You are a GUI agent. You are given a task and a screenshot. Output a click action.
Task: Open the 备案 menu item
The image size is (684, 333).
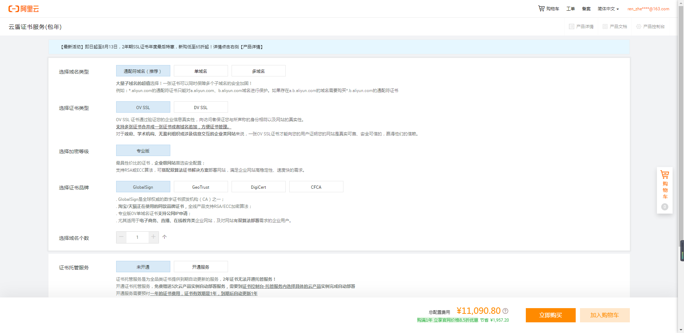tap(586, 9)
